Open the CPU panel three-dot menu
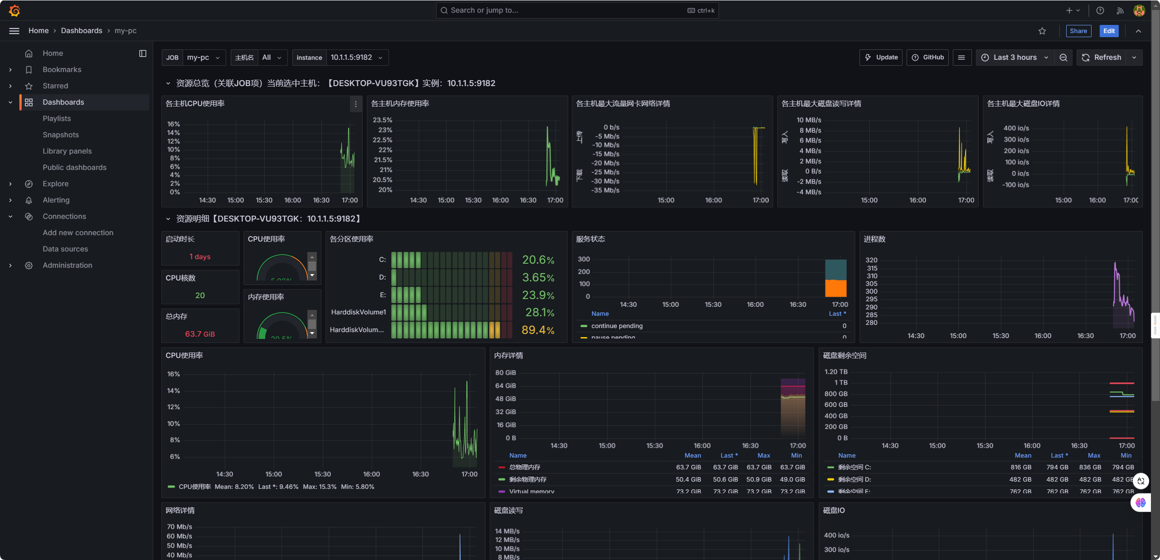This screenshot has width=1160, height=560. coord(356,104)
